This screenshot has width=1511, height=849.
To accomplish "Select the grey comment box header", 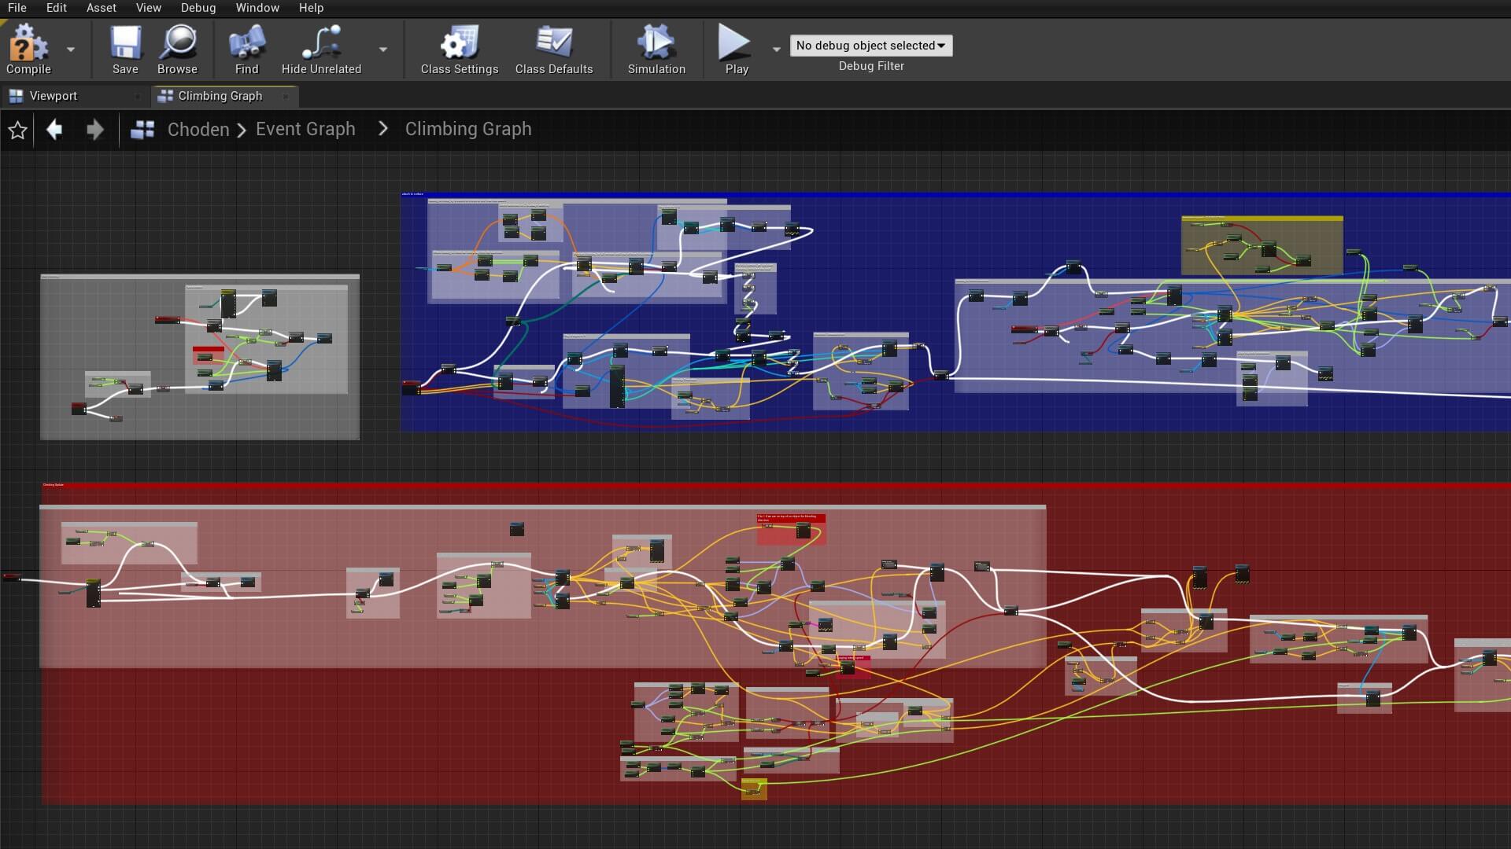I will [200, 277].
